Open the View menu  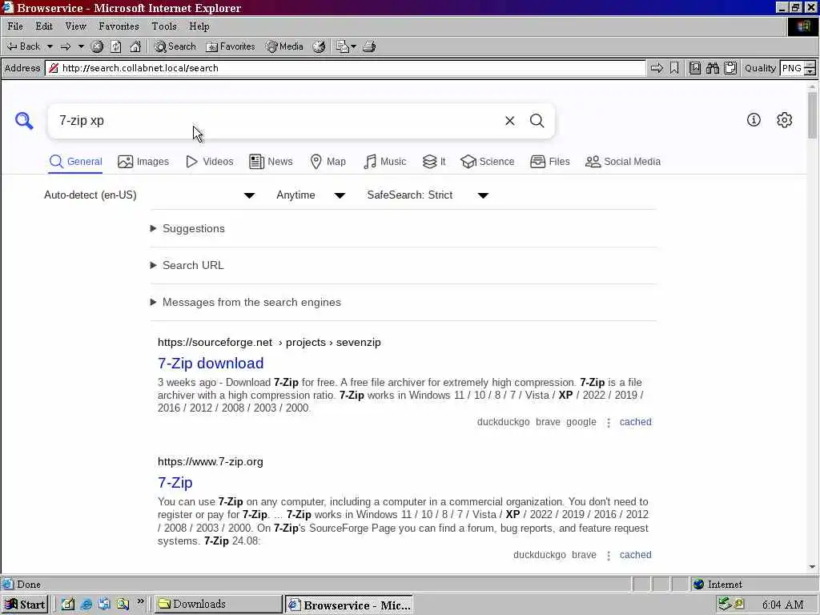click(x=75, y=26)
